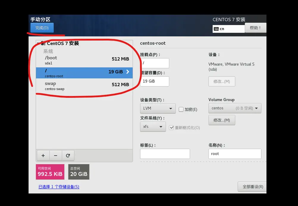Enable the 加密(E) encryption checkbox
Screen dimensions: 298x206
coord(181,109)
